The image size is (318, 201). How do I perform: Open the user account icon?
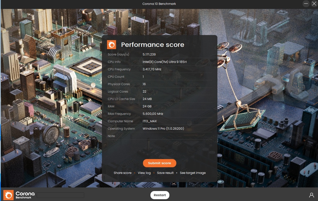(x=311, y=195)
